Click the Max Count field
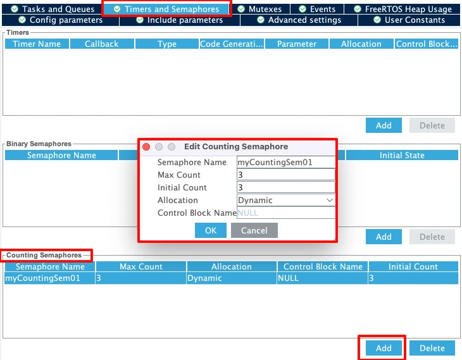The width and height of the screenshot is (462, 360). tap(285, 175)
